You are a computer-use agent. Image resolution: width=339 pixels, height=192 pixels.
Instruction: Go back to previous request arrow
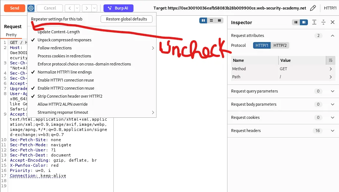coord(69,8)
